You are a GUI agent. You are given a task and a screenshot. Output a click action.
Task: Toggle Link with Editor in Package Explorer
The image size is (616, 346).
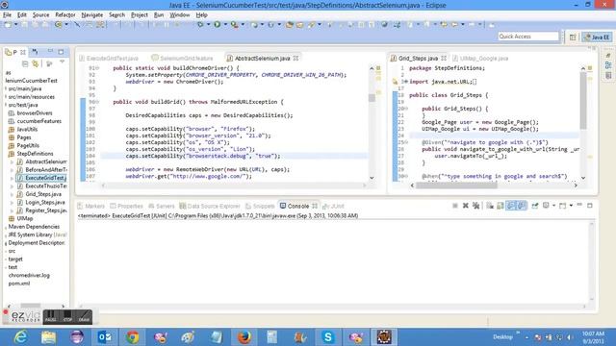[36, 63]
